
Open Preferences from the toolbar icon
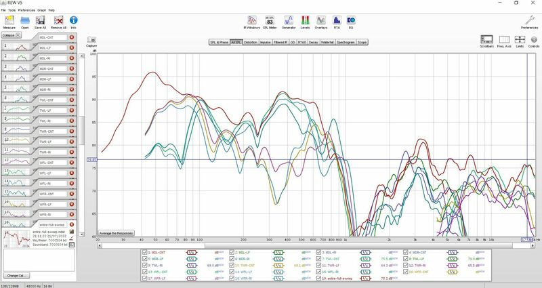pyautogui.click(x=530, y=20)
